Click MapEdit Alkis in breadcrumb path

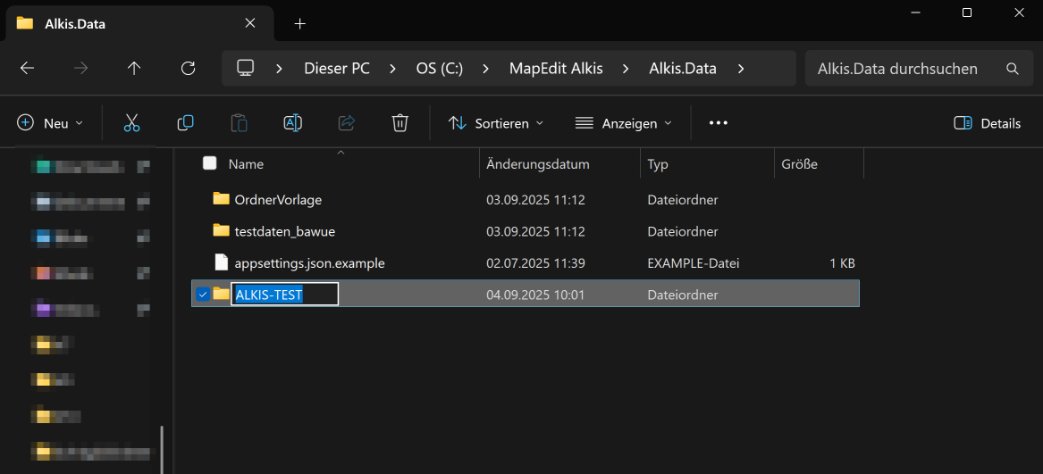click(555, 69)
